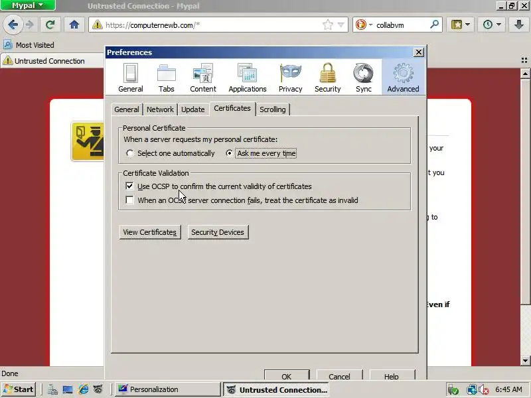Viewport: 531px width, 398px height.
Task: Expand the search engine selector arrow
Action: [x=370, y=25]
